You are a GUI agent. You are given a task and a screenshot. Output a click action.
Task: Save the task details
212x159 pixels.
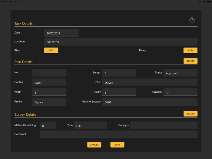[117, 145]
